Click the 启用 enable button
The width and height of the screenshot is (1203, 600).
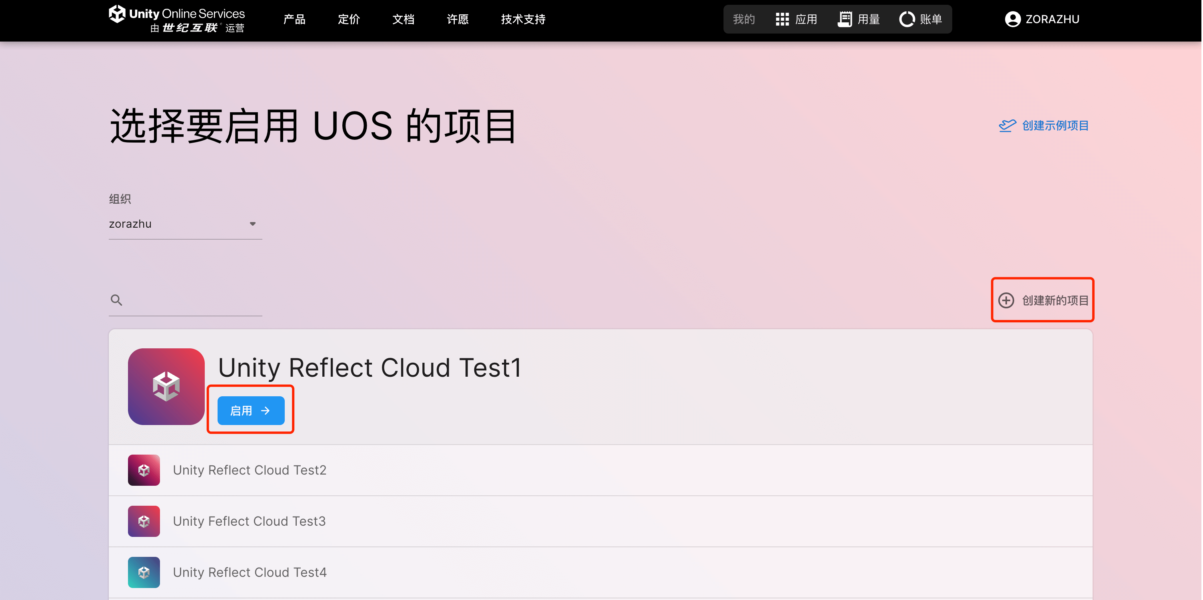pos(251,411)
